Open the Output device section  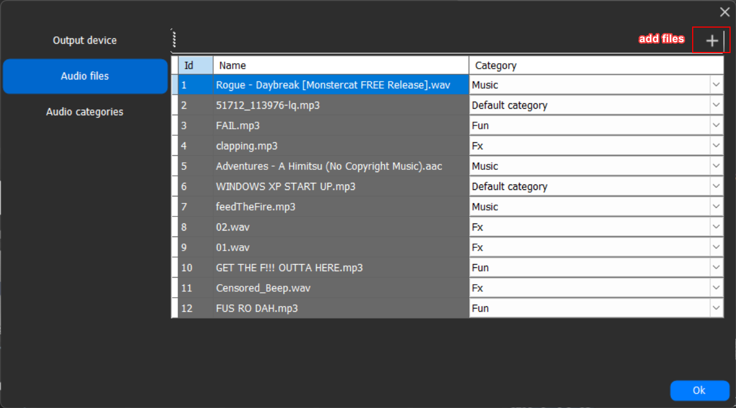pos(85,41)
